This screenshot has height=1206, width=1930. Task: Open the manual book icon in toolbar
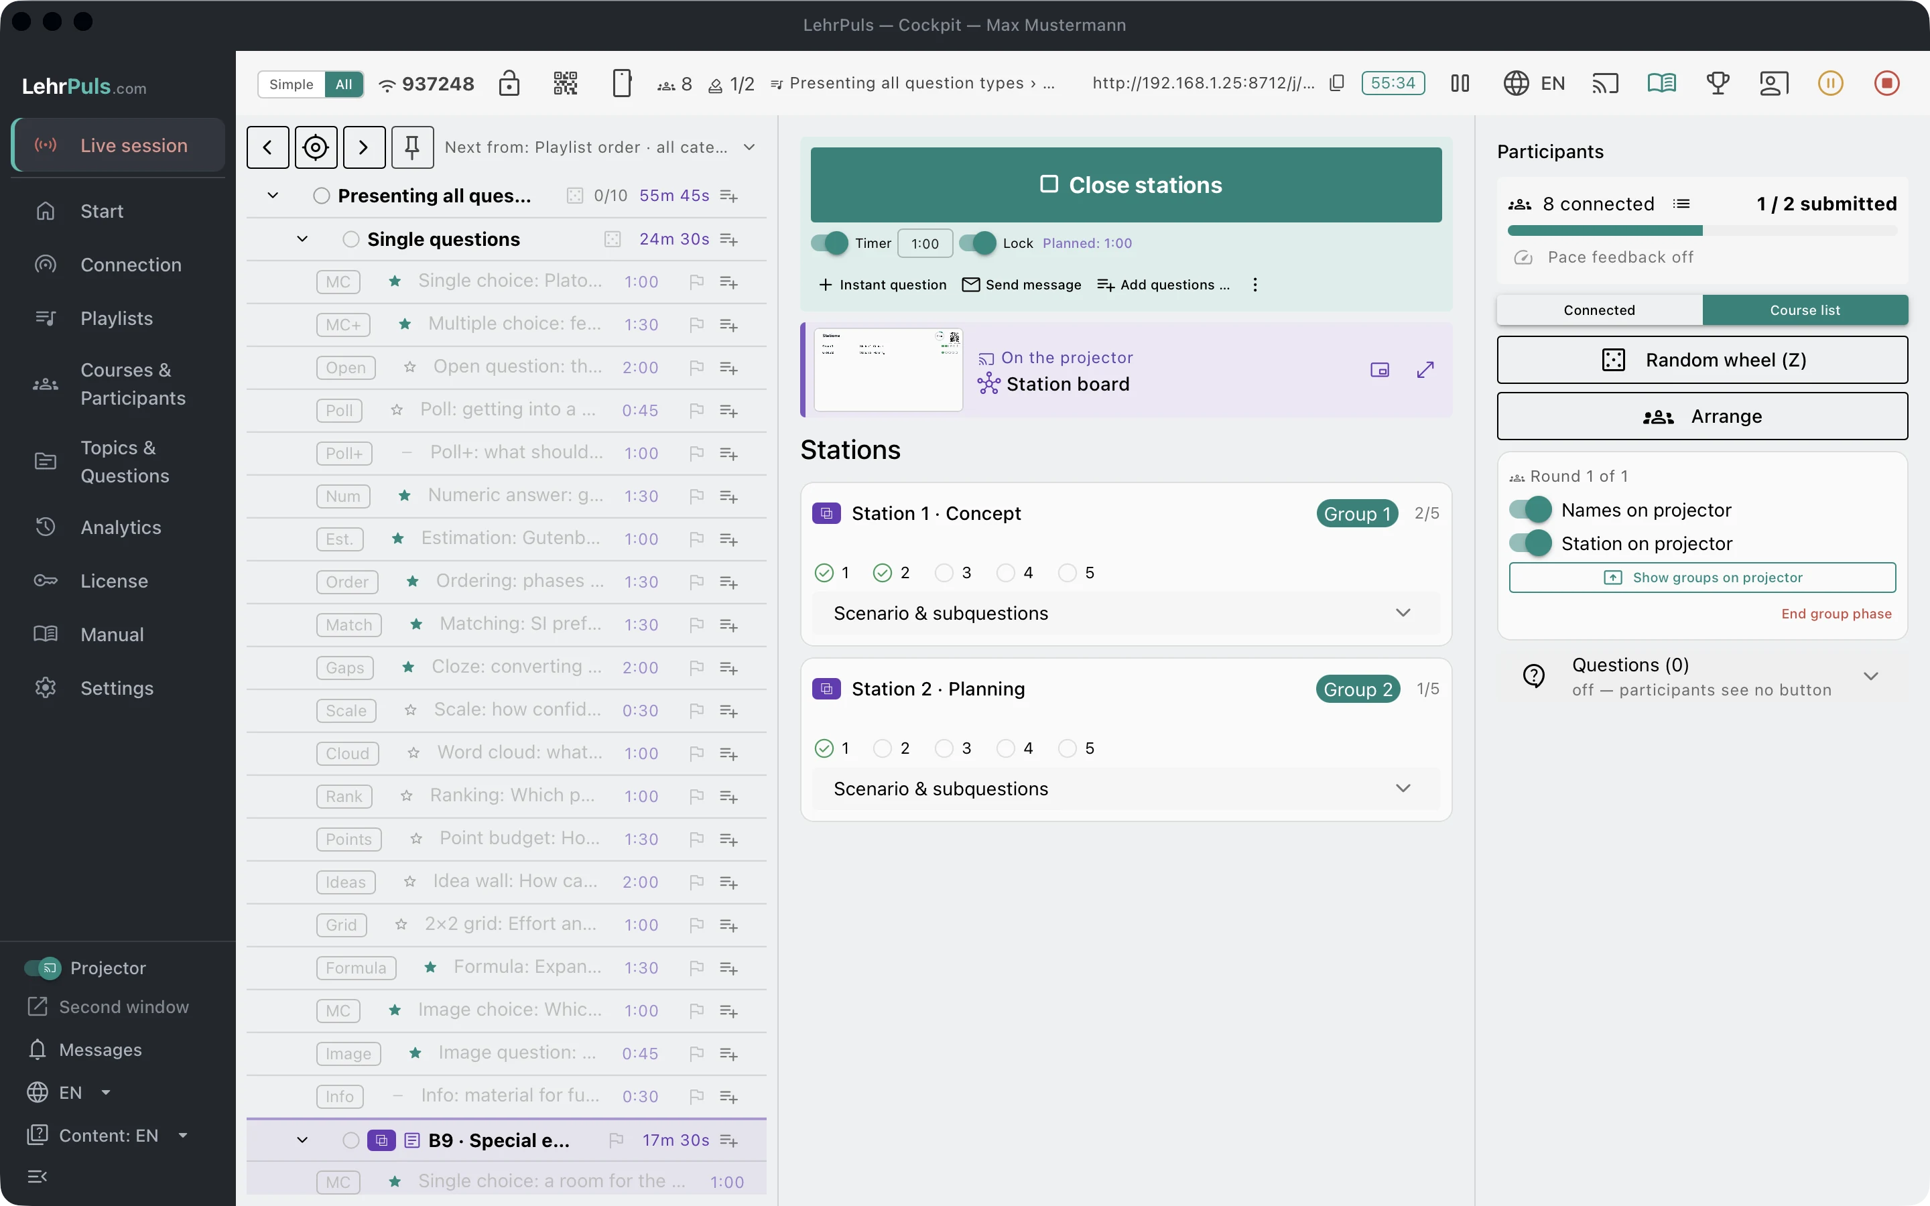pyautogui.click(x=1661, y=83)
